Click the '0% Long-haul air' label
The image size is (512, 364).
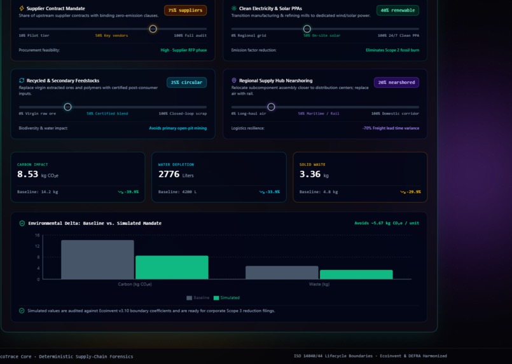point(249,114)
